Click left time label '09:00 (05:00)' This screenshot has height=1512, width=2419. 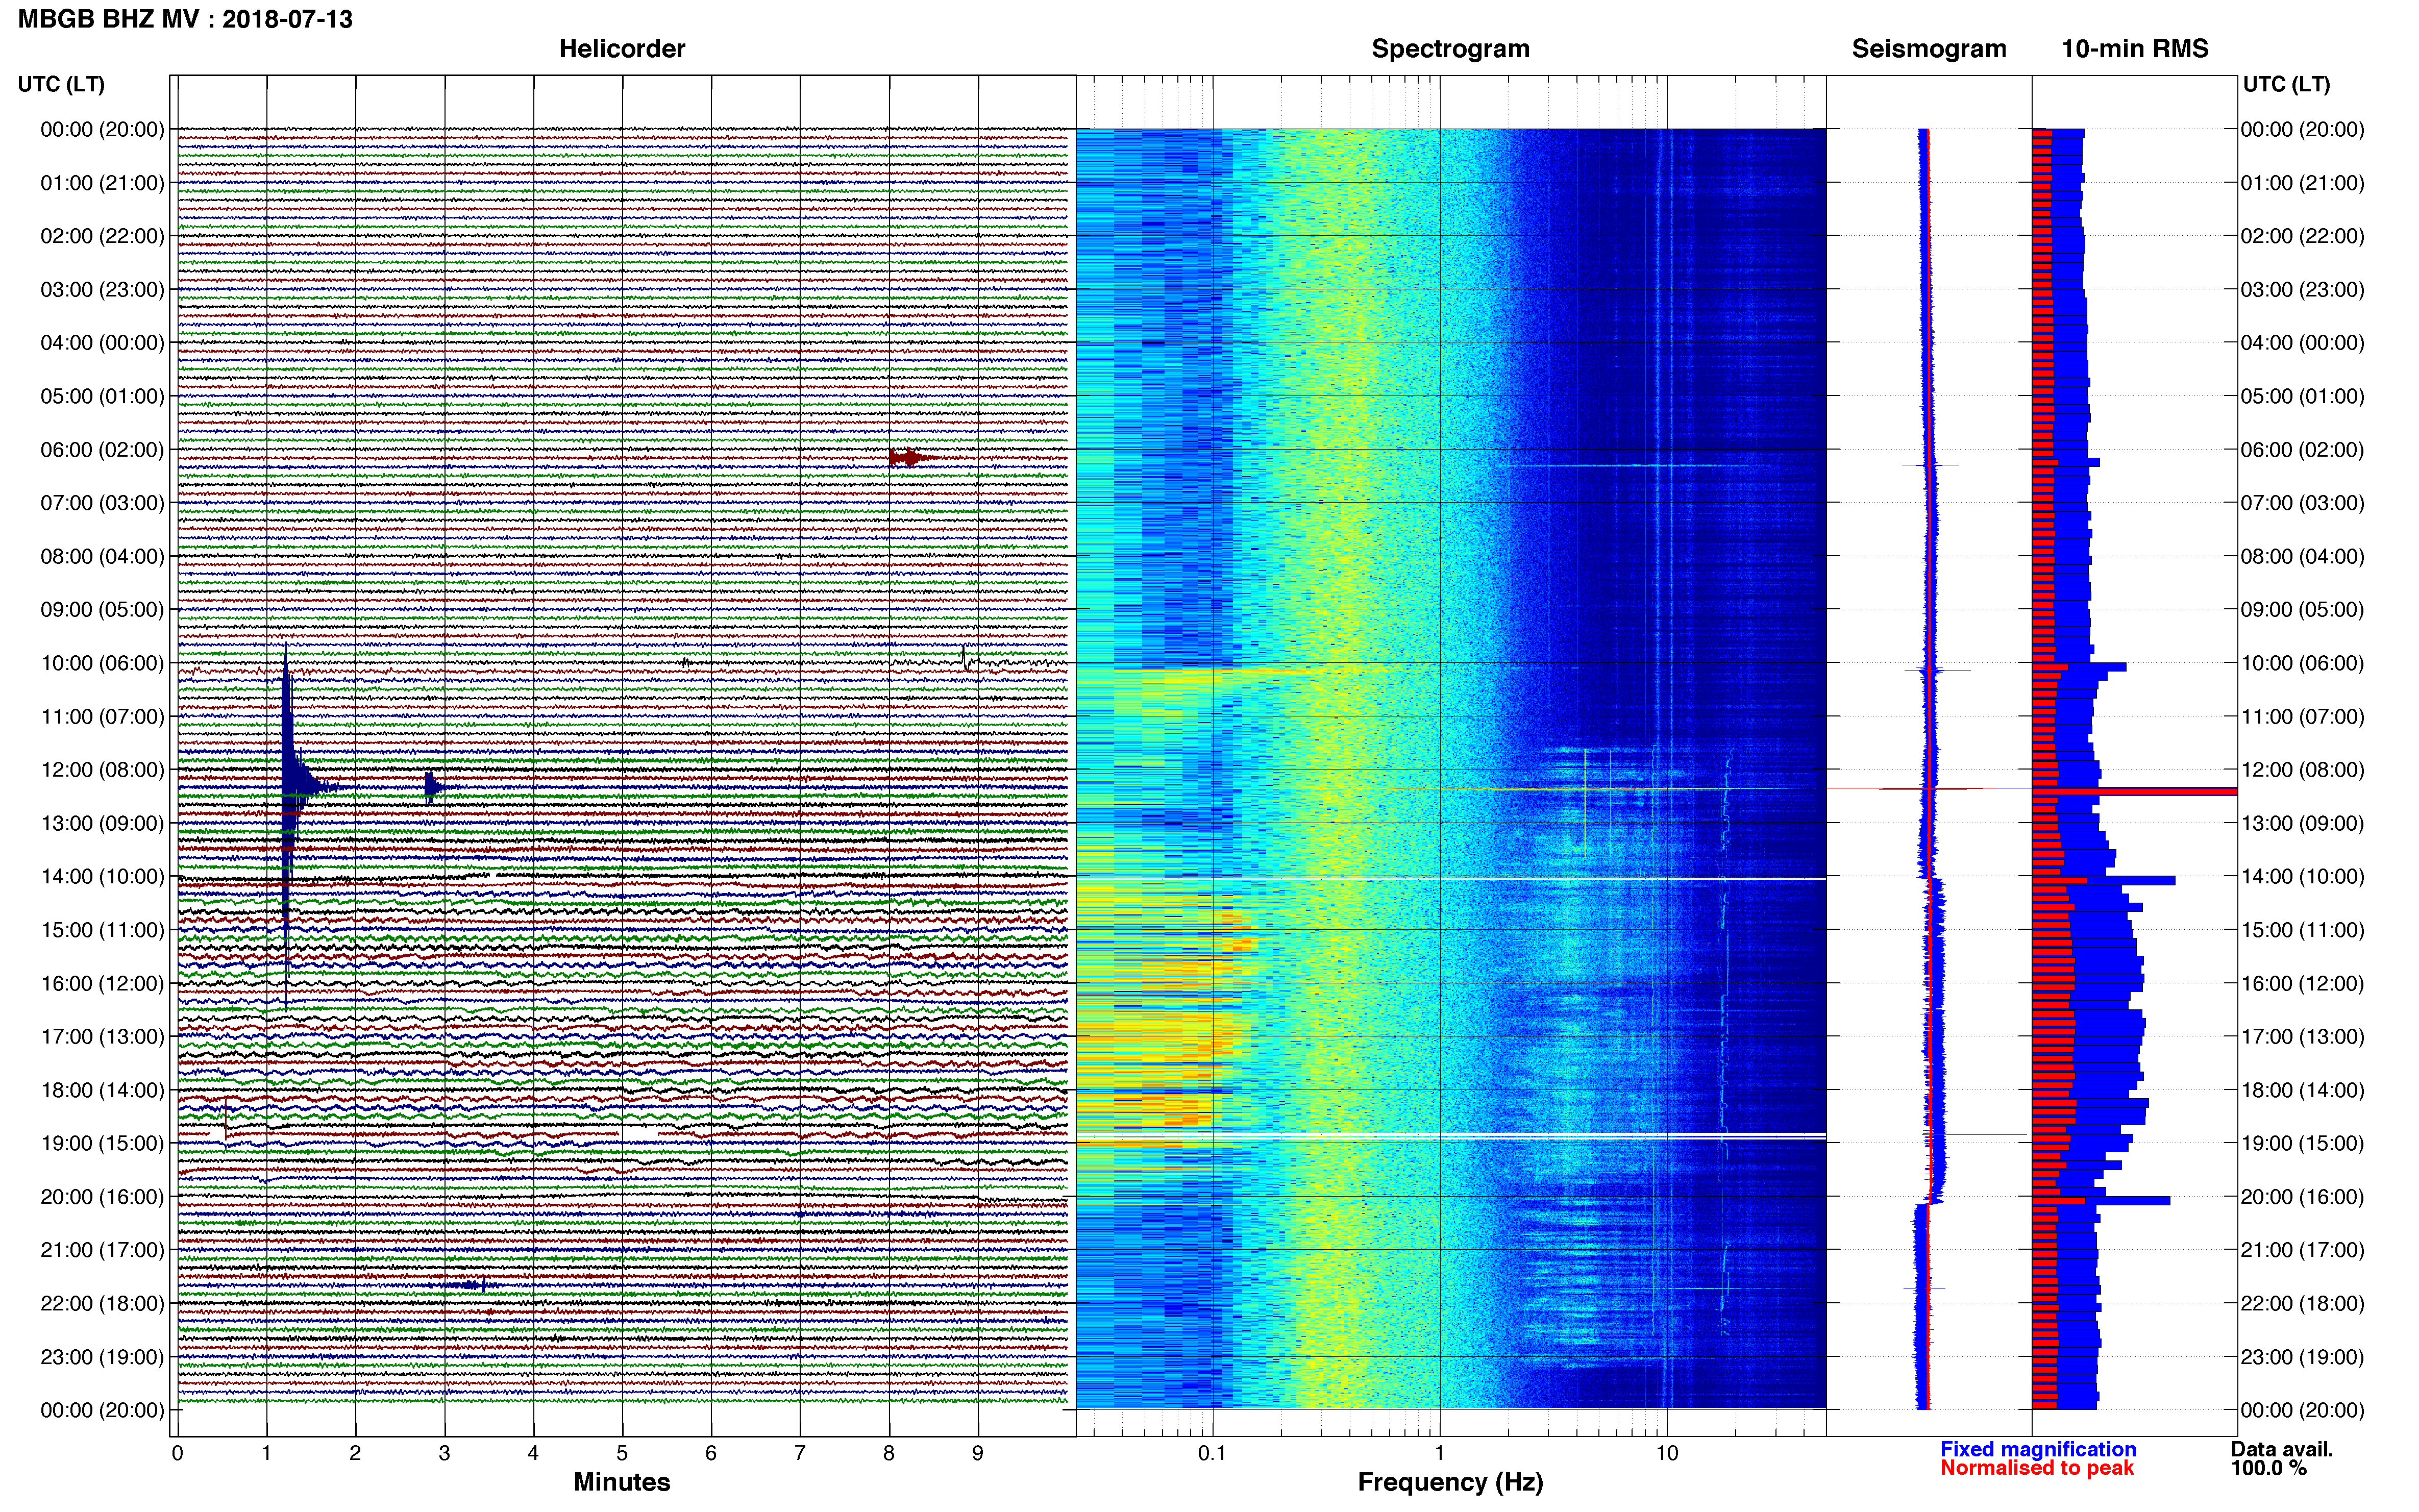tap(102, 610)
